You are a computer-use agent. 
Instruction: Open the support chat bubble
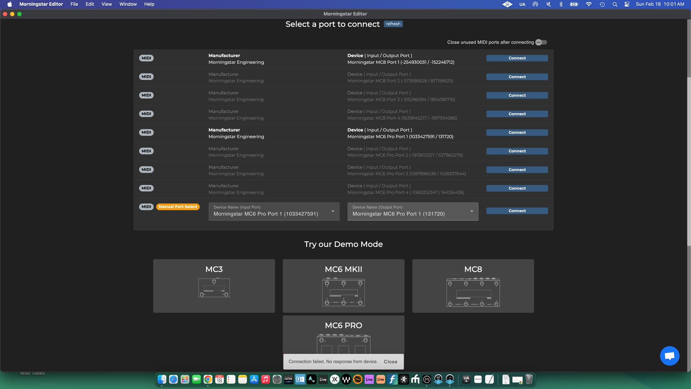(669, 356)
